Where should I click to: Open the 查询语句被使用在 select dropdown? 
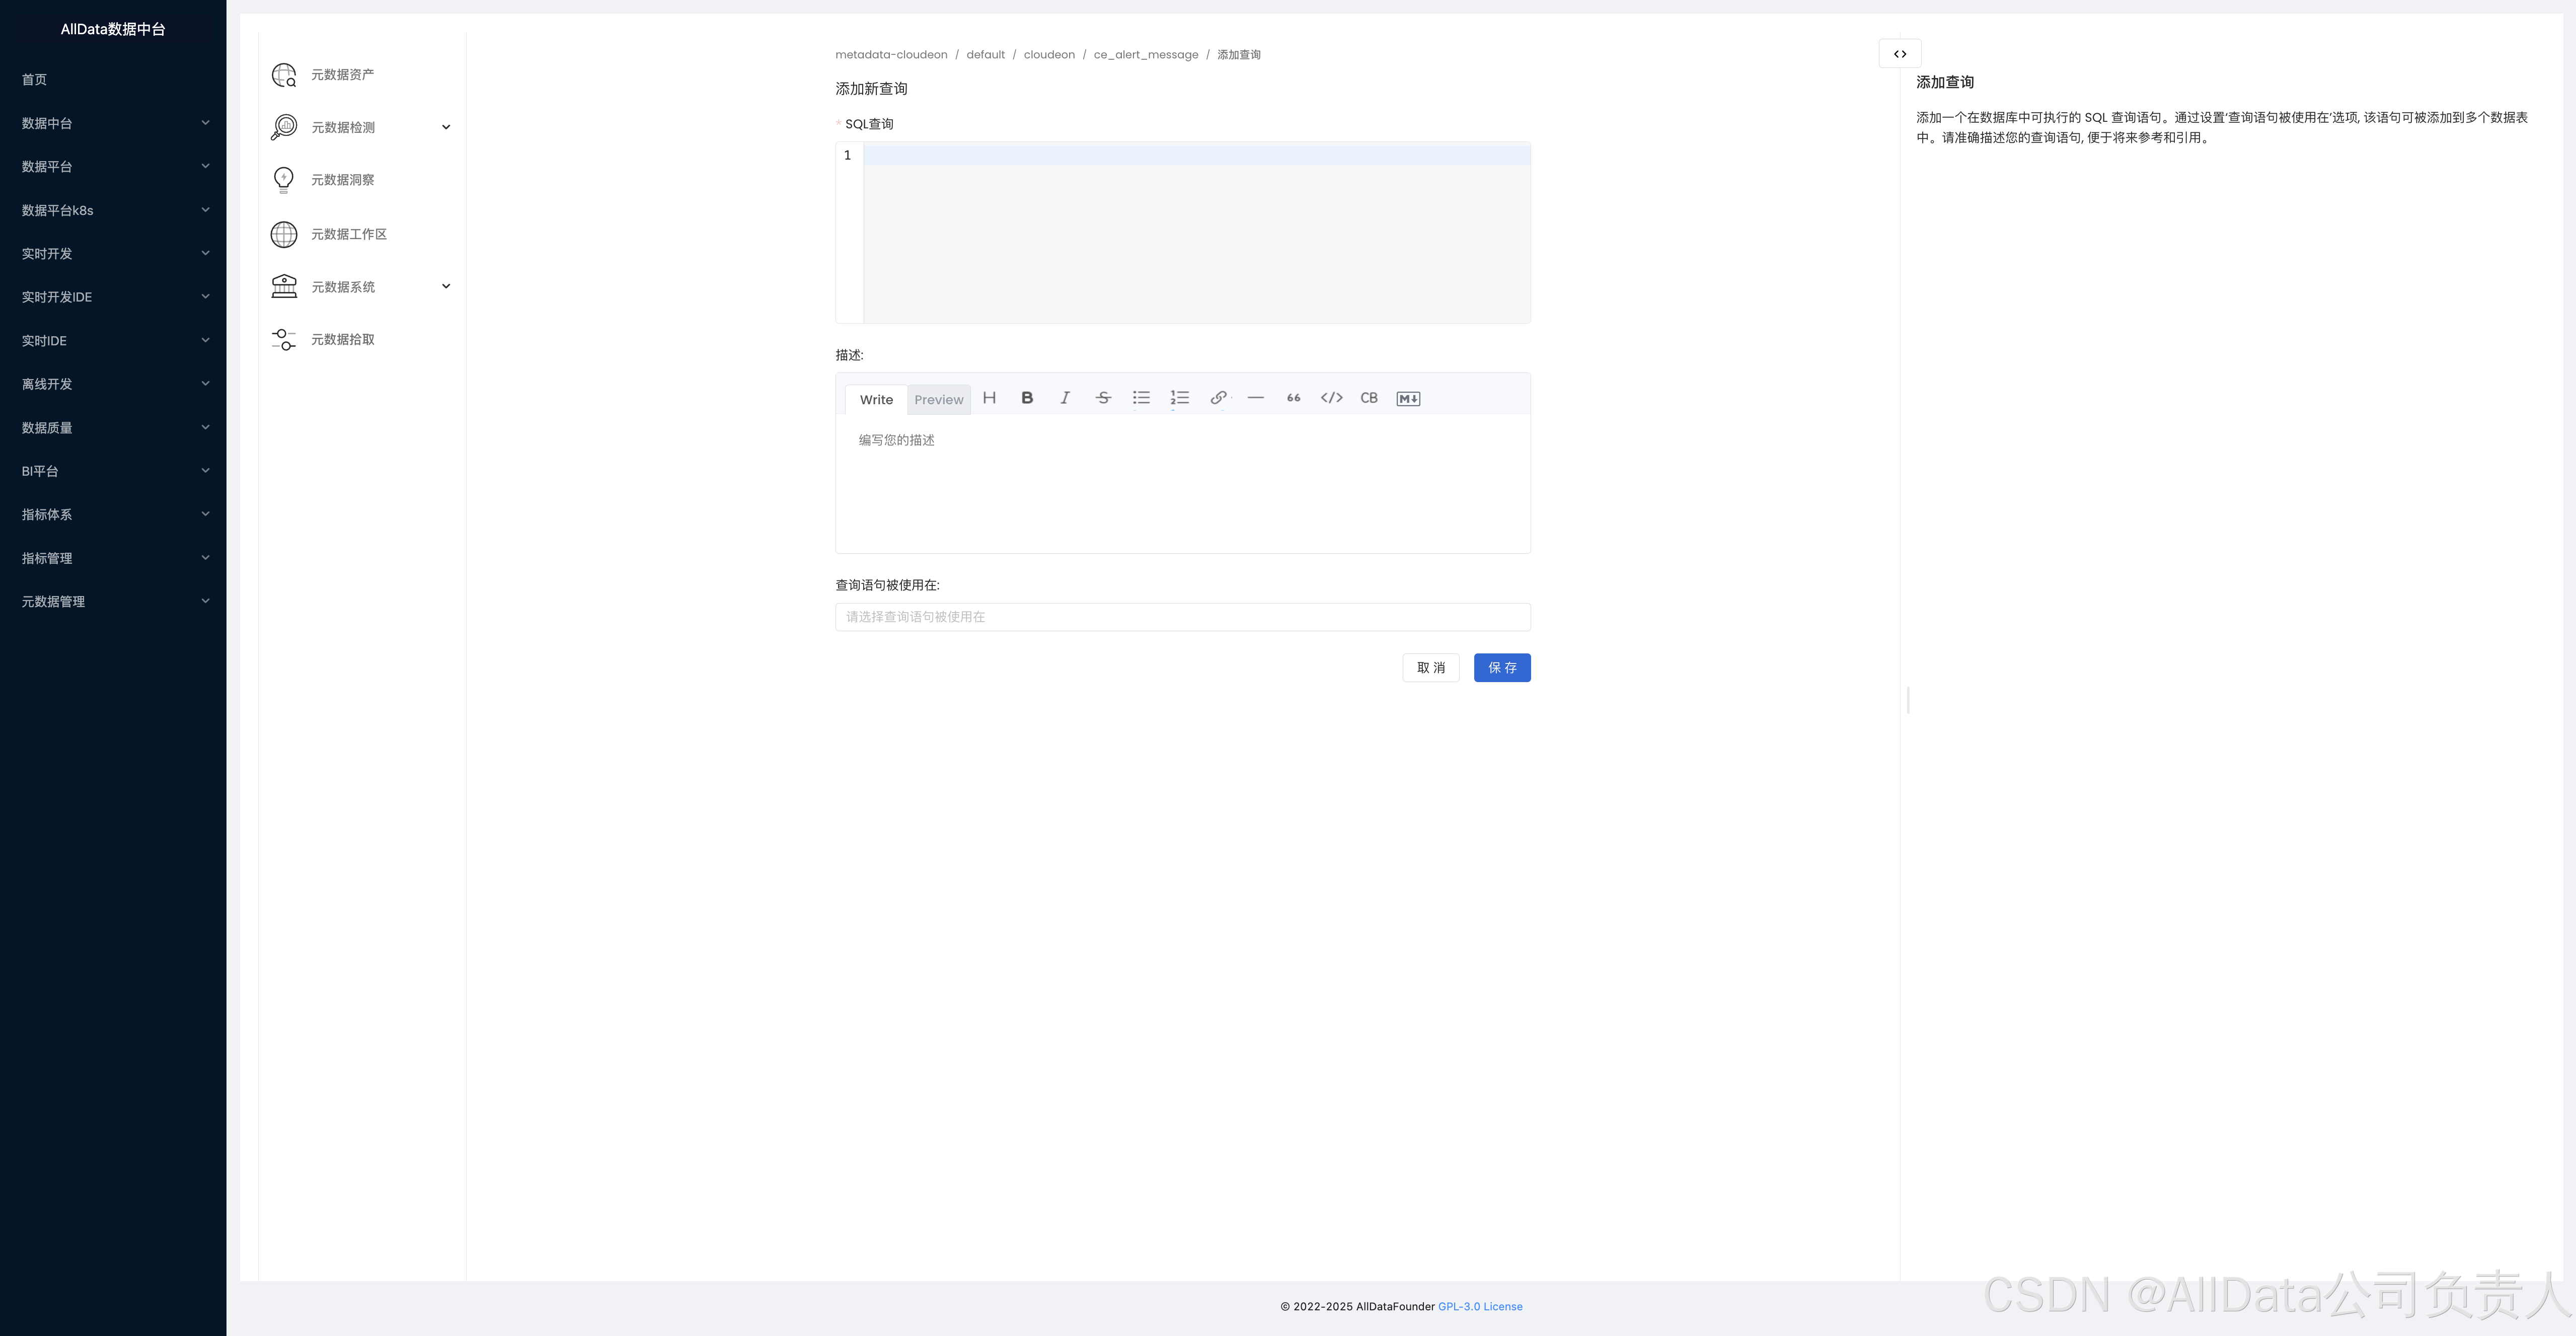(1182, 617)
